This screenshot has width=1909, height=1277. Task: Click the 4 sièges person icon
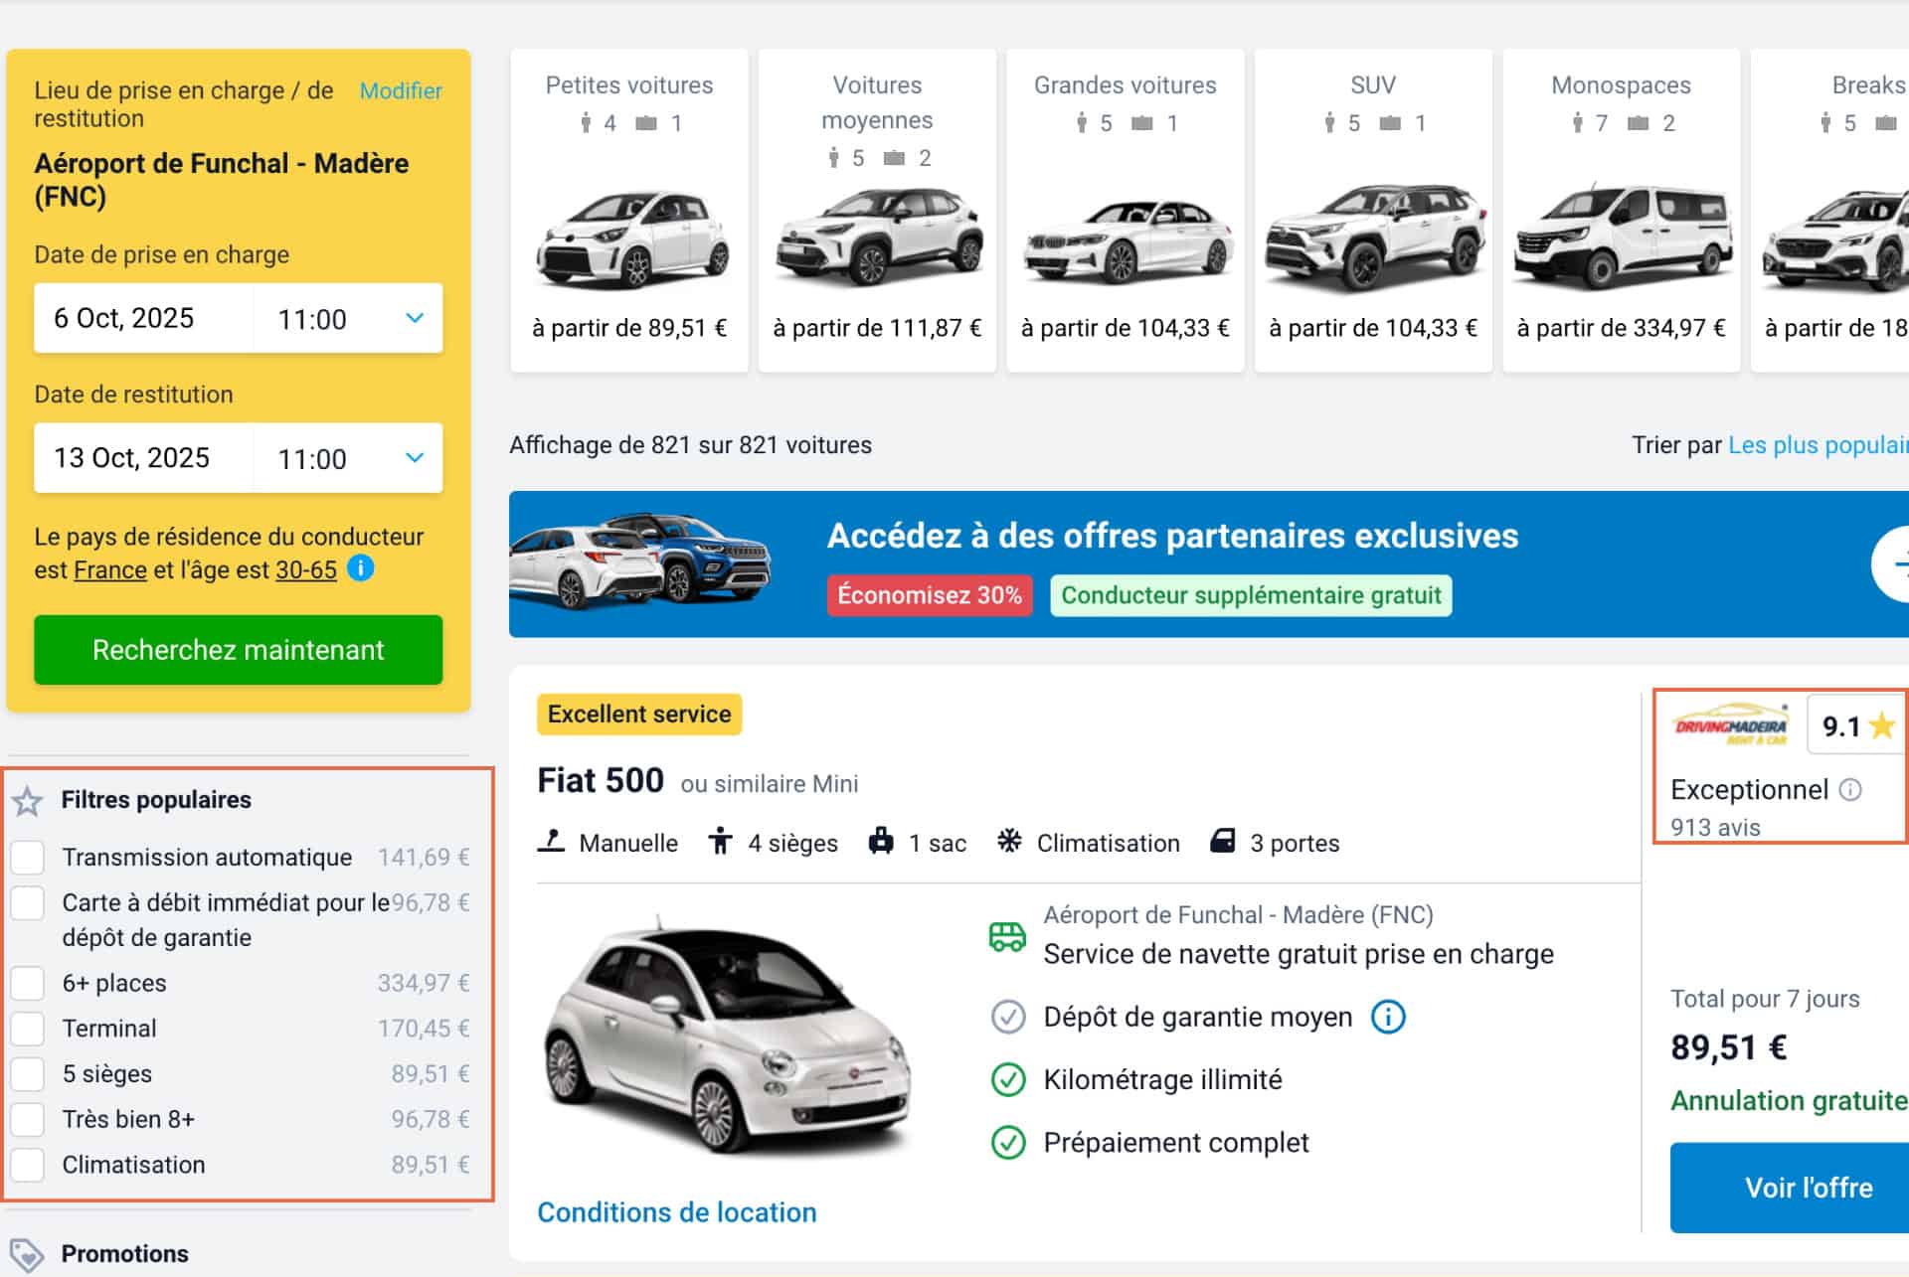(720, 842)
